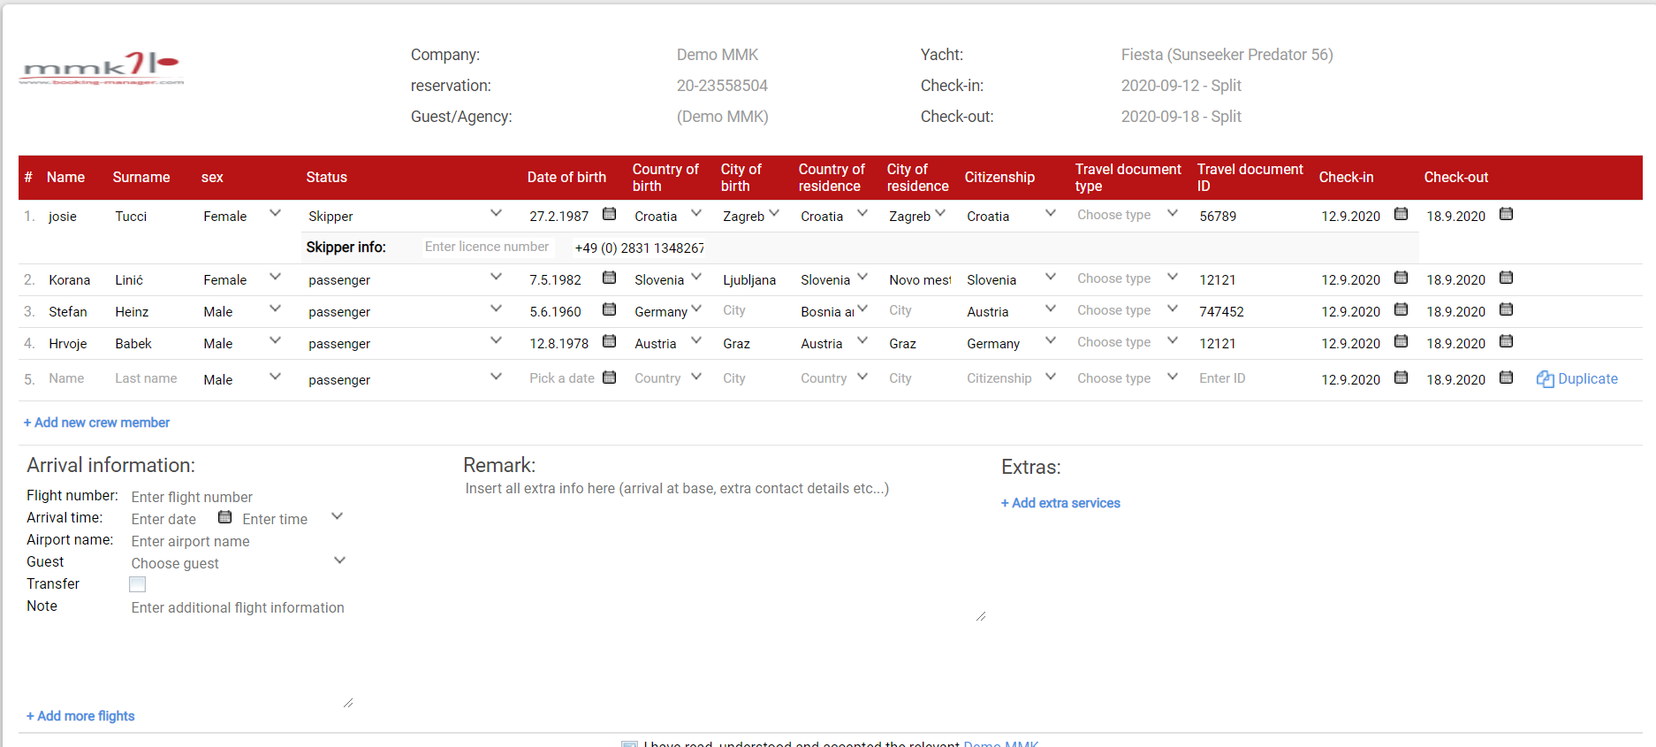The width and height of the screenshot is (1656, 747).
Task: Click Korana's travel document ID 12121
Action: [1218, 280]
